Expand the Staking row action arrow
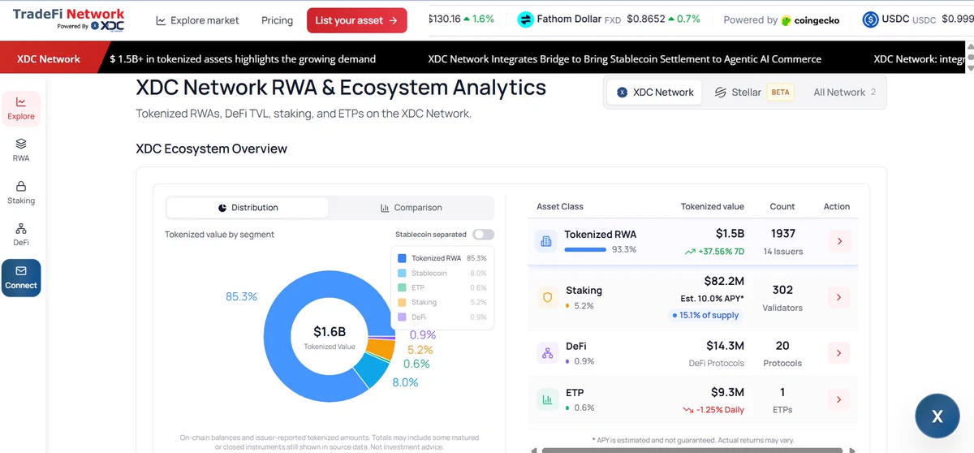 point(838,298)
